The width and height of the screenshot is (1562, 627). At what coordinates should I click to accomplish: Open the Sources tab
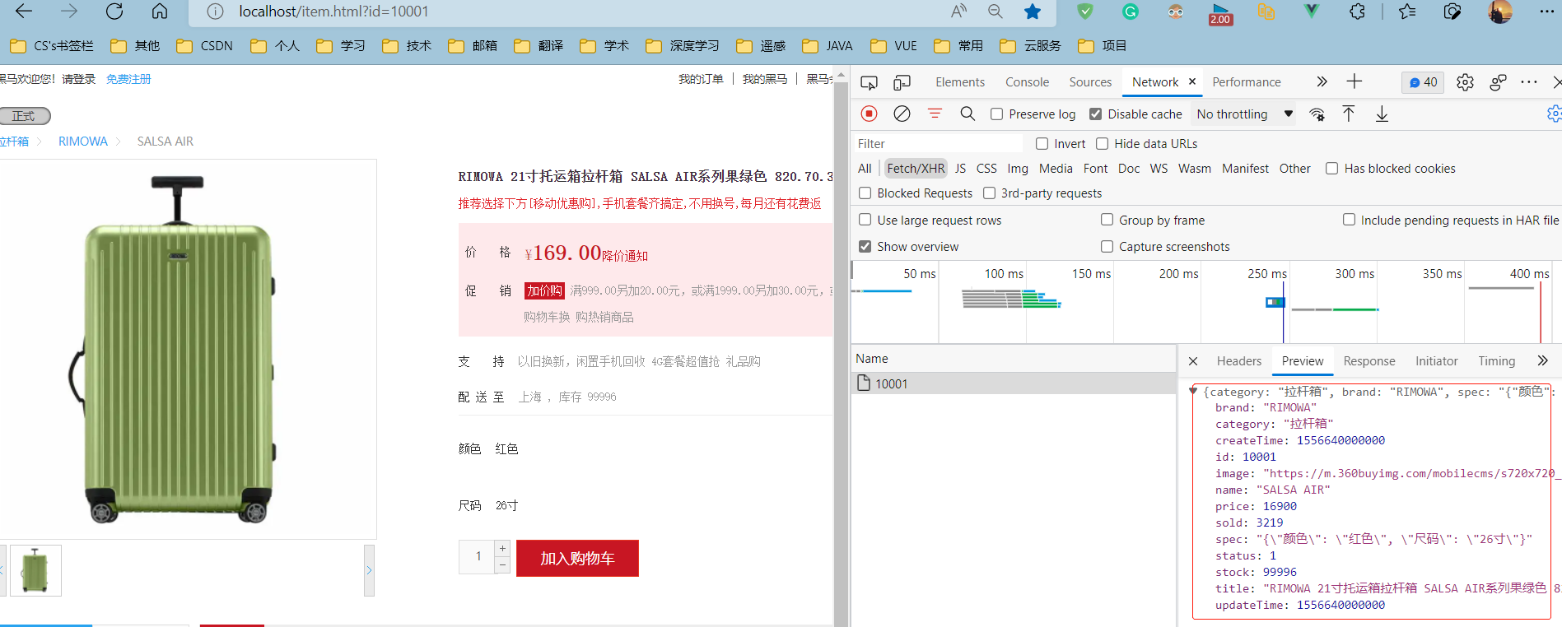pos(1090,82)
